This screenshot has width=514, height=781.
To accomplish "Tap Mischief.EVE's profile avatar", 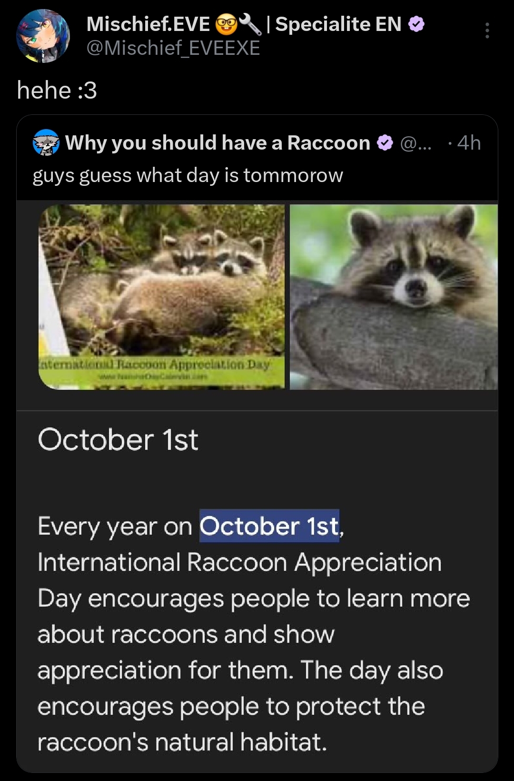I will (43, 36).
